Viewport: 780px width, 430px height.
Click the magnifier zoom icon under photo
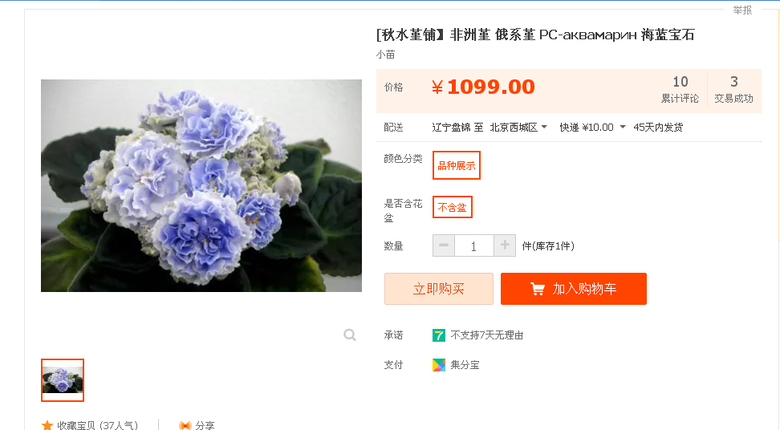(350, 335)
